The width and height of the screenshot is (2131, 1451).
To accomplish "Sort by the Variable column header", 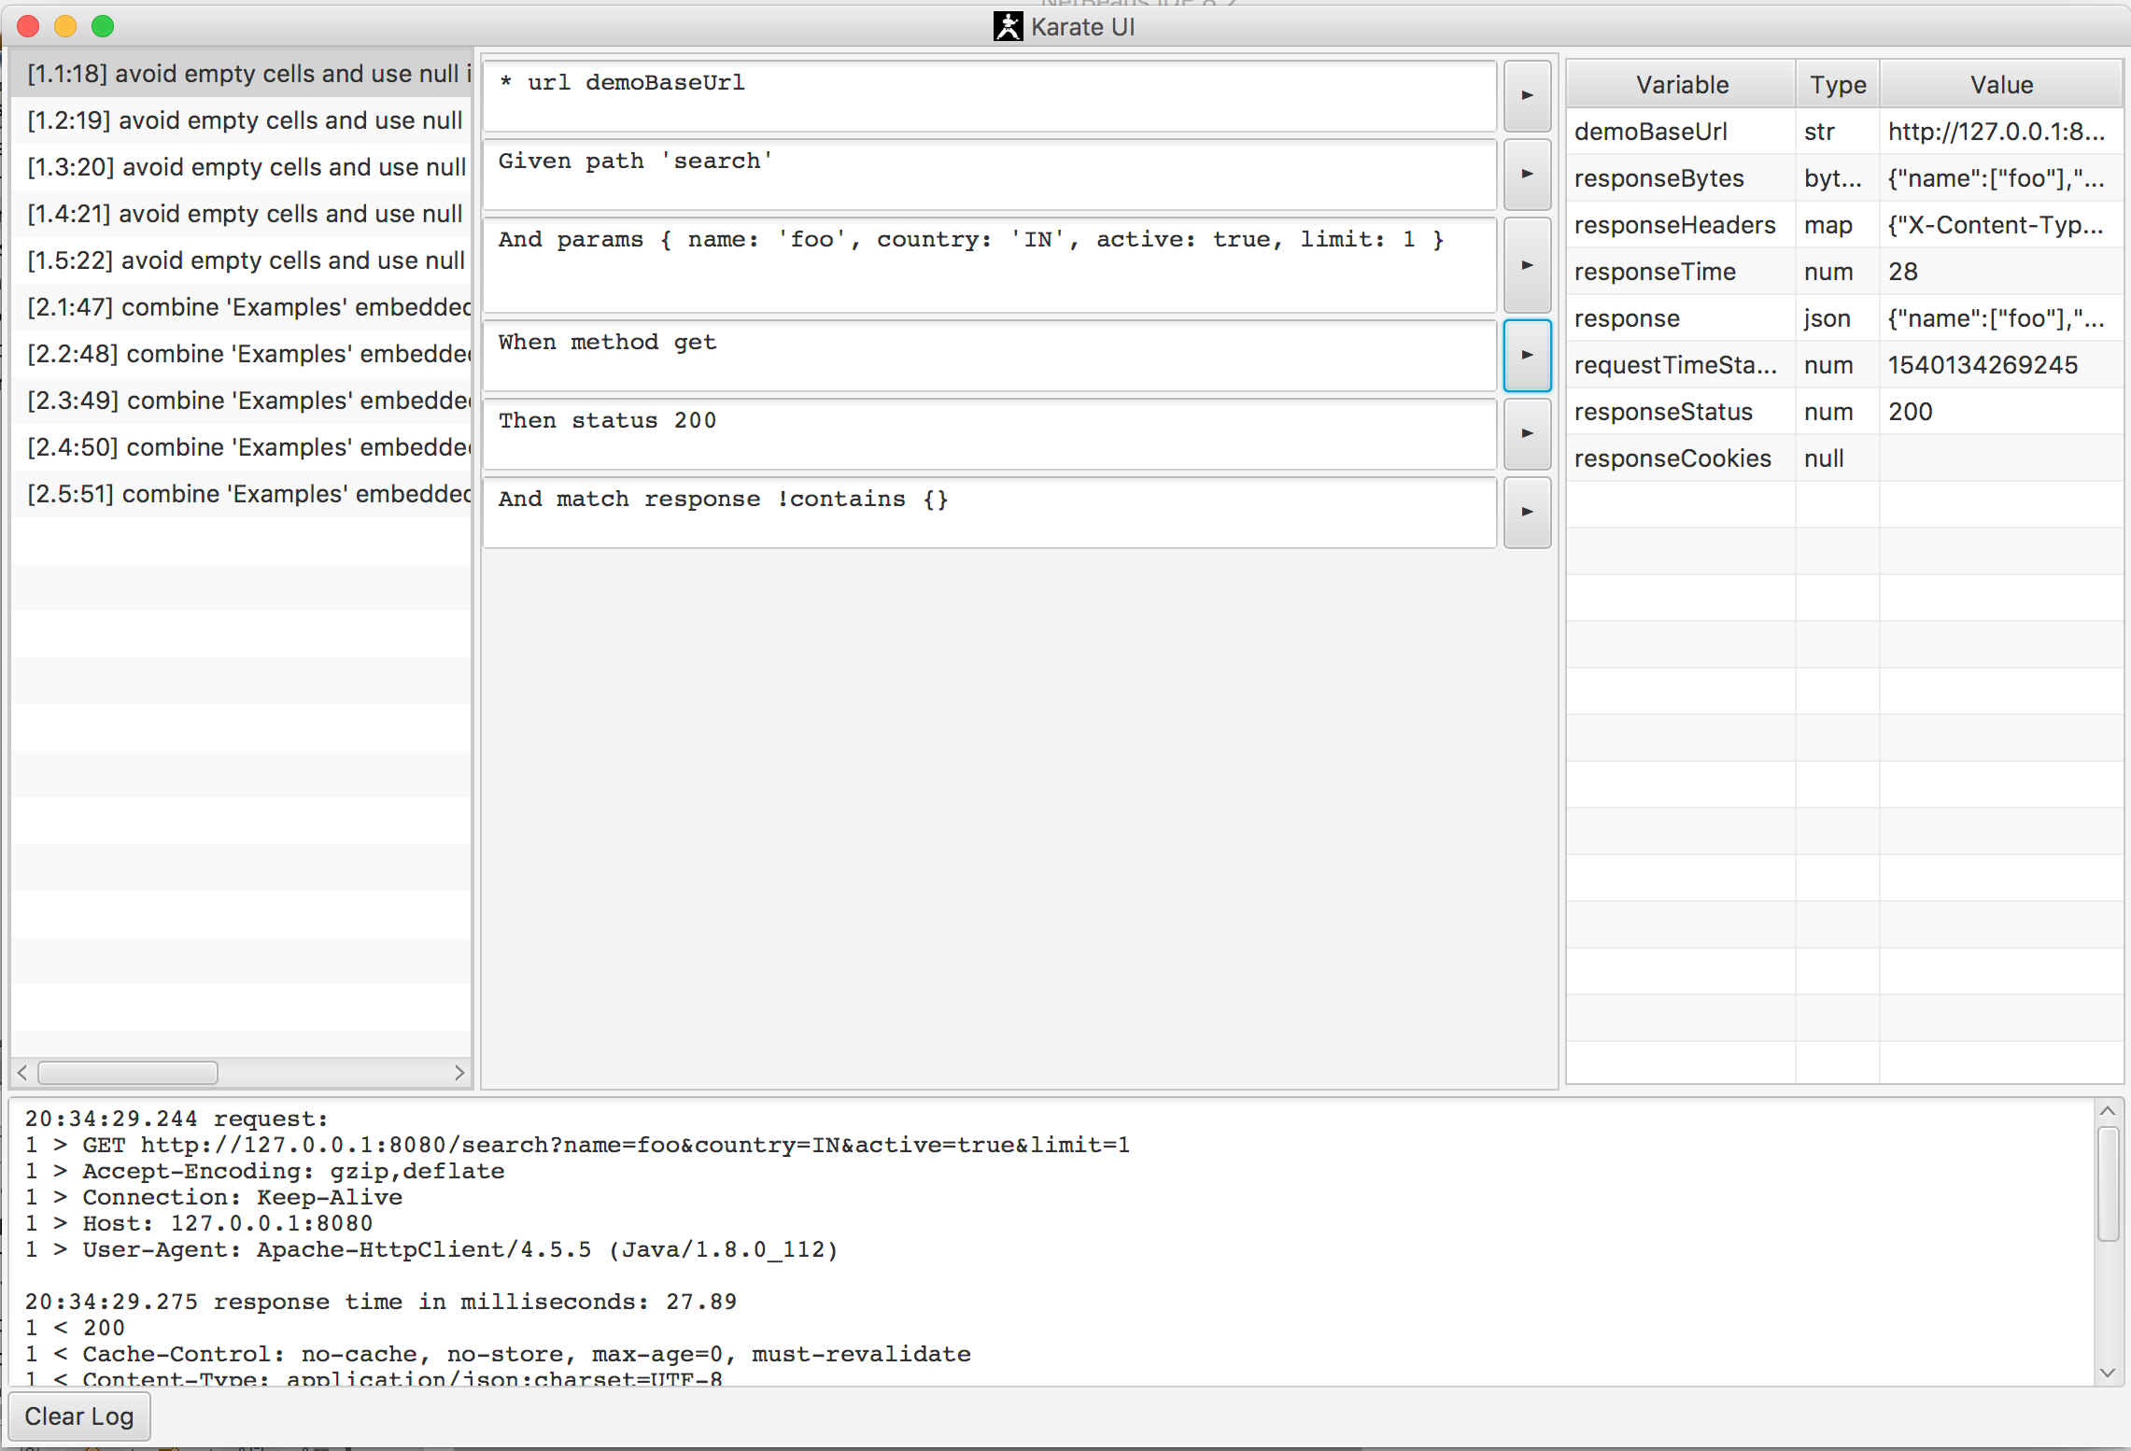I will [x=1681, y=85].
